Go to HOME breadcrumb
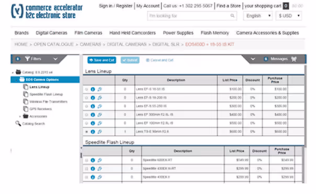 [x=21, y=44]
